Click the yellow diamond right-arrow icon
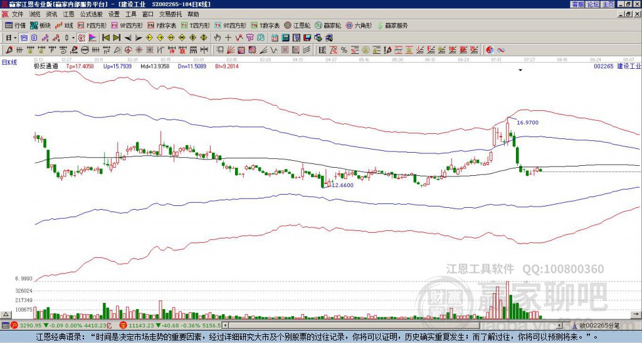Image resolution: width=642 pixels, height=343 pixels. click(x=160, y=38)
